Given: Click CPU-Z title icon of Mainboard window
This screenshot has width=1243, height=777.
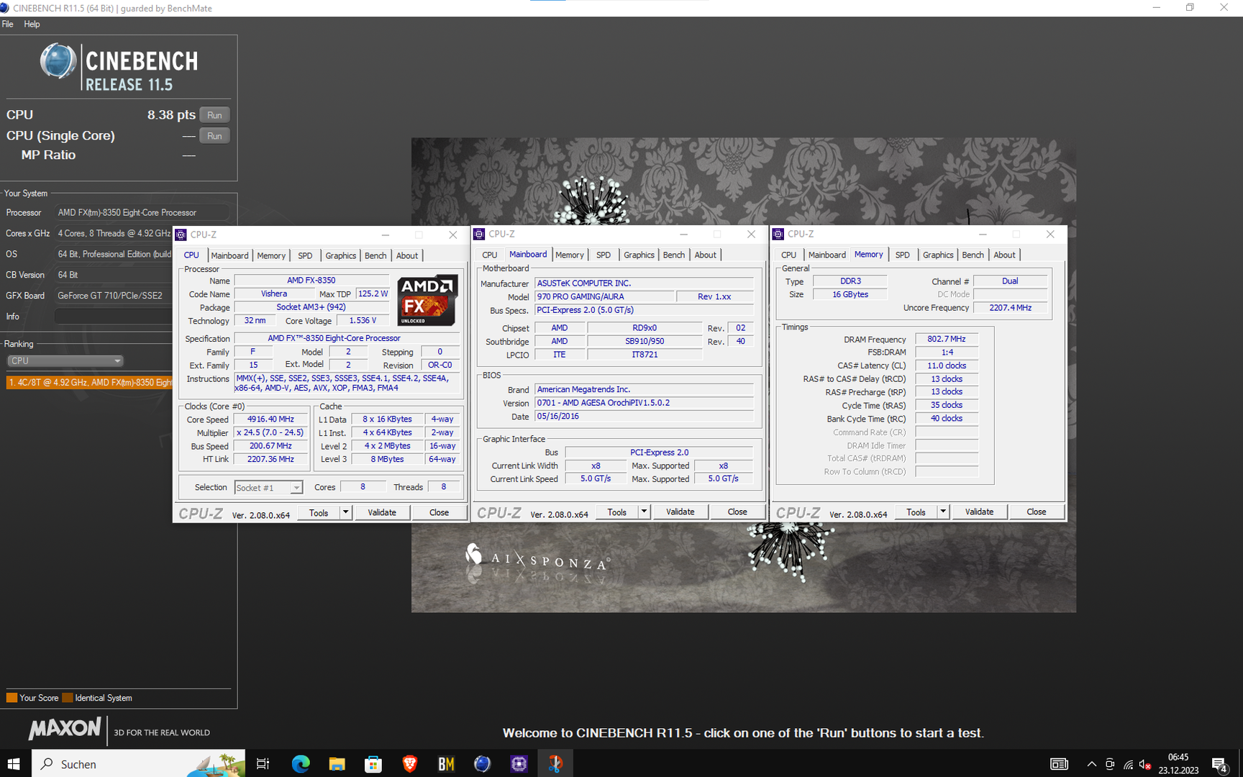Looking at the screenshot, I should [x=479, y=234].
